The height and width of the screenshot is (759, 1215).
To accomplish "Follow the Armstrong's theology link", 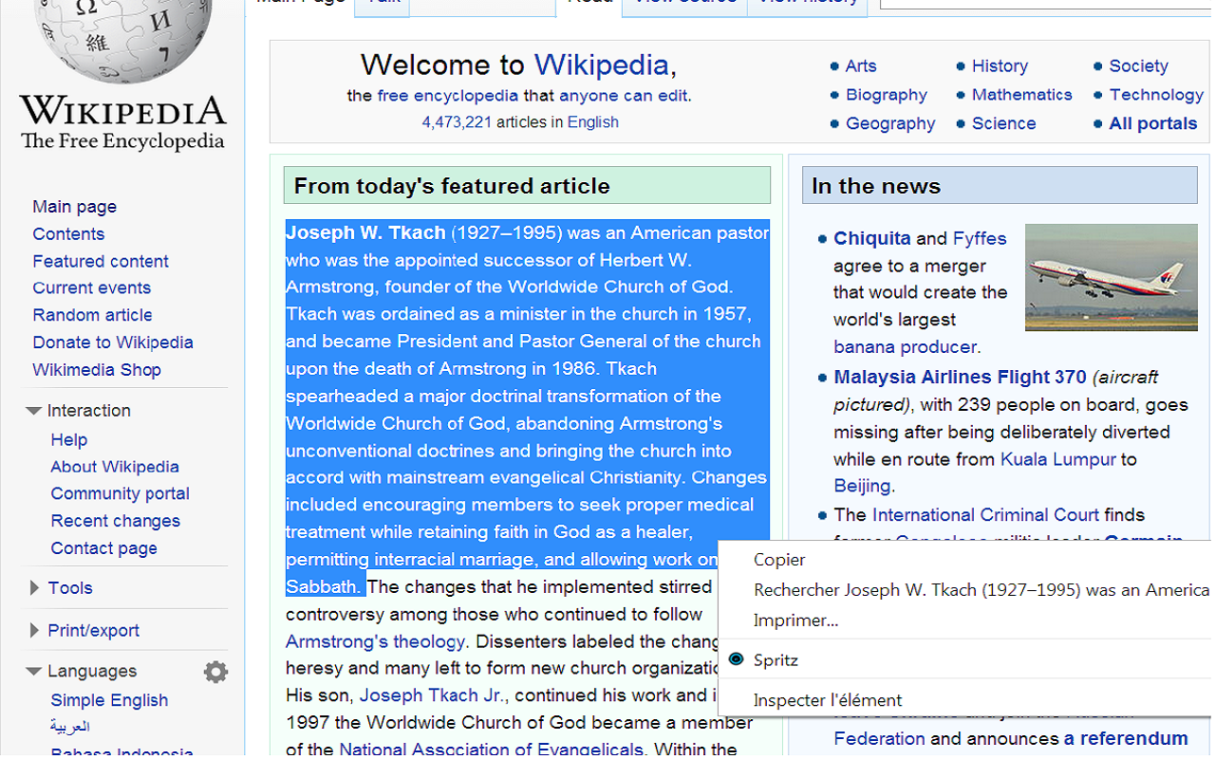I will pyautogui.click(x=376, y=642).
